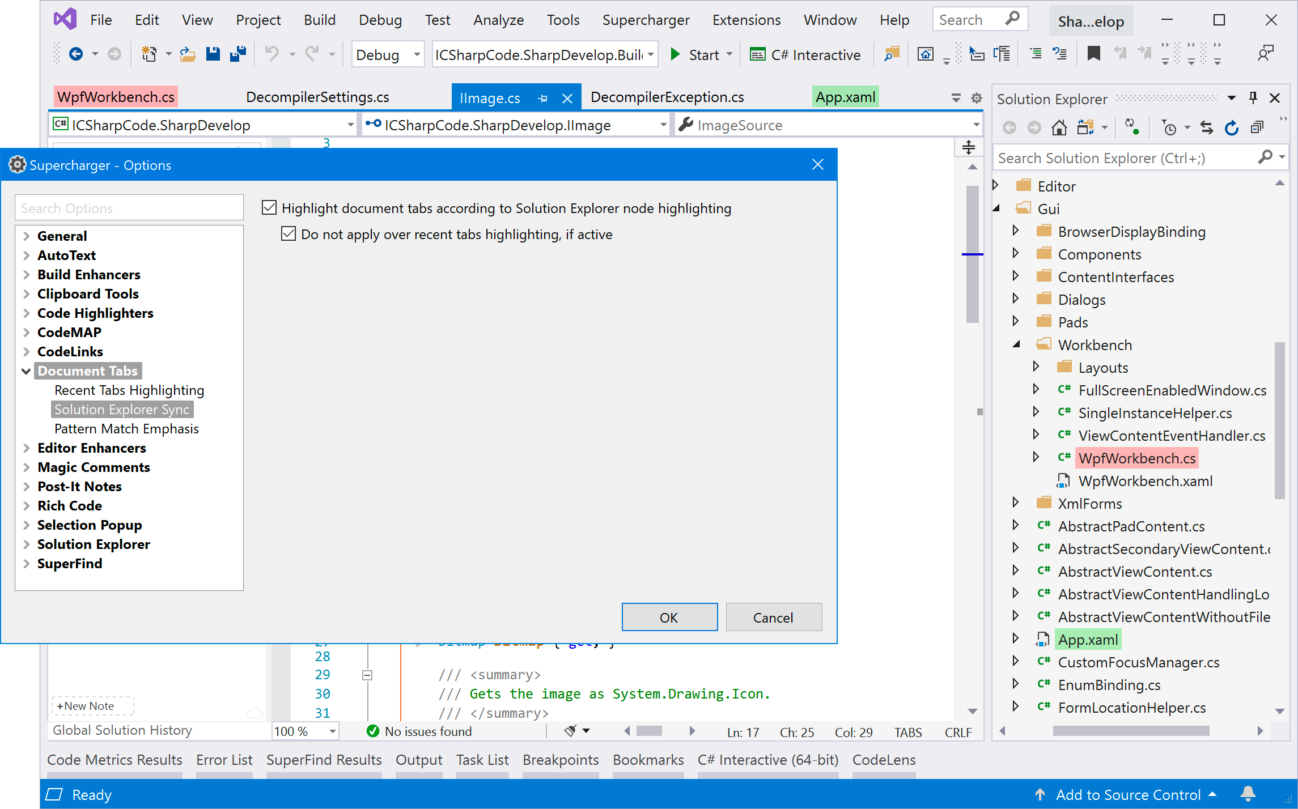Close the Supercharger Options dialog
This screenshot has width=1298, height=809.
coord(817,164)
